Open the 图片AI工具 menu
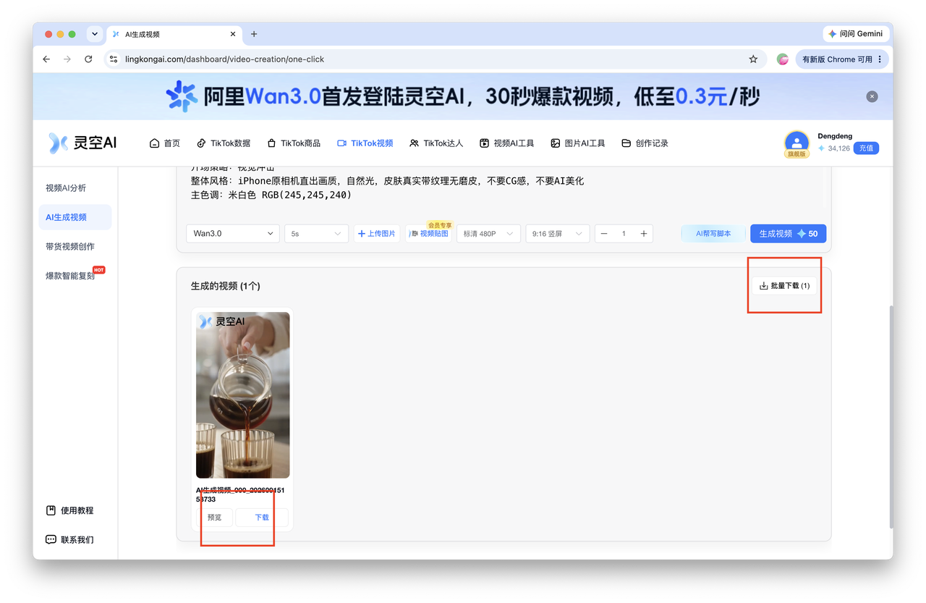 coord(578,143)
